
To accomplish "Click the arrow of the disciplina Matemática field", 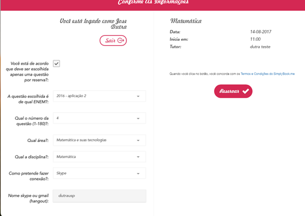I will (138, 157).
